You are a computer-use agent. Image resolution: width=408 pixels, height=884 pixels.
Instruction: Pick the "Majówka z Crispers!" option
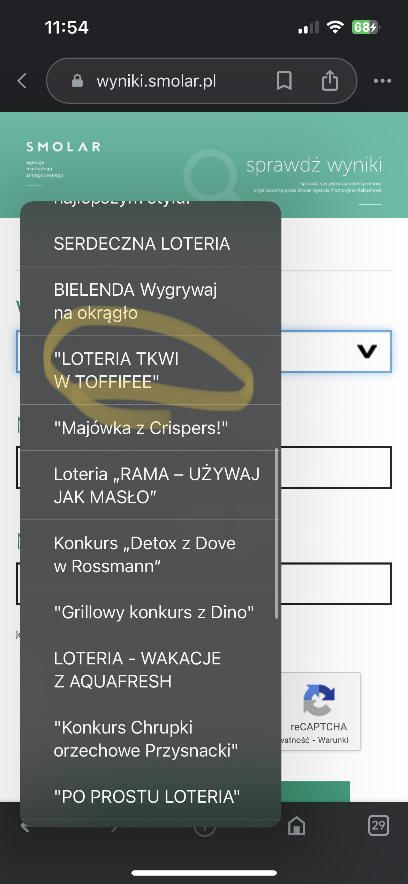pos(141,428)
